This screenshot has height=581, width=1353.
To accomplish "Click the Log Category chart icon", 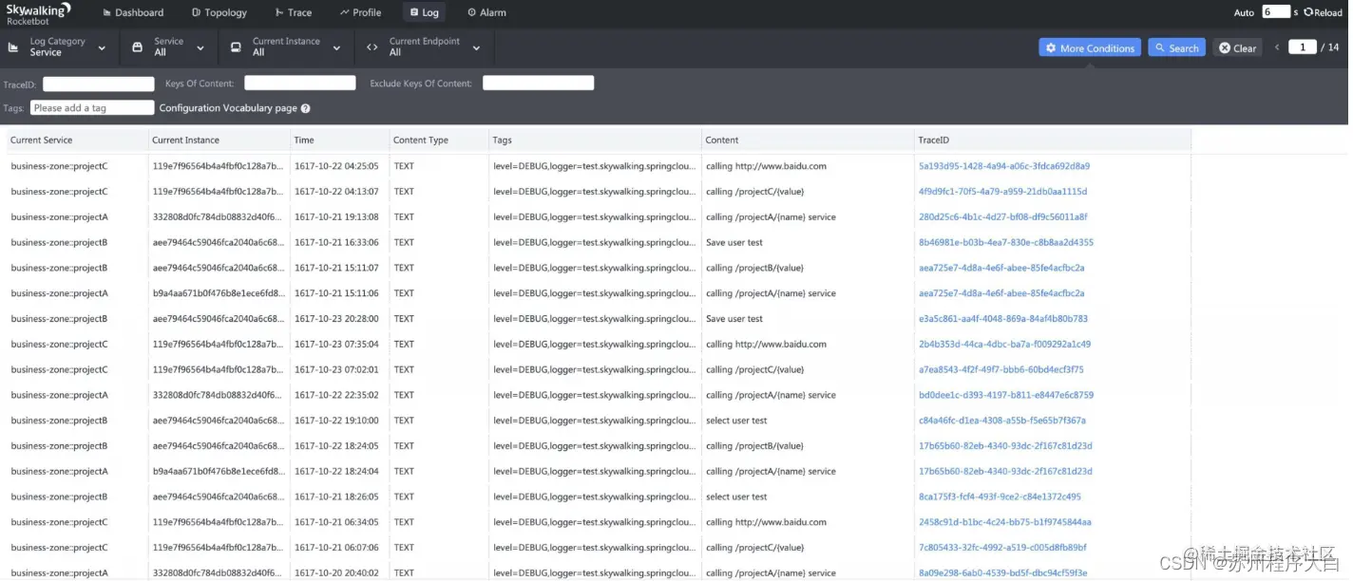I will pos(13,47).
